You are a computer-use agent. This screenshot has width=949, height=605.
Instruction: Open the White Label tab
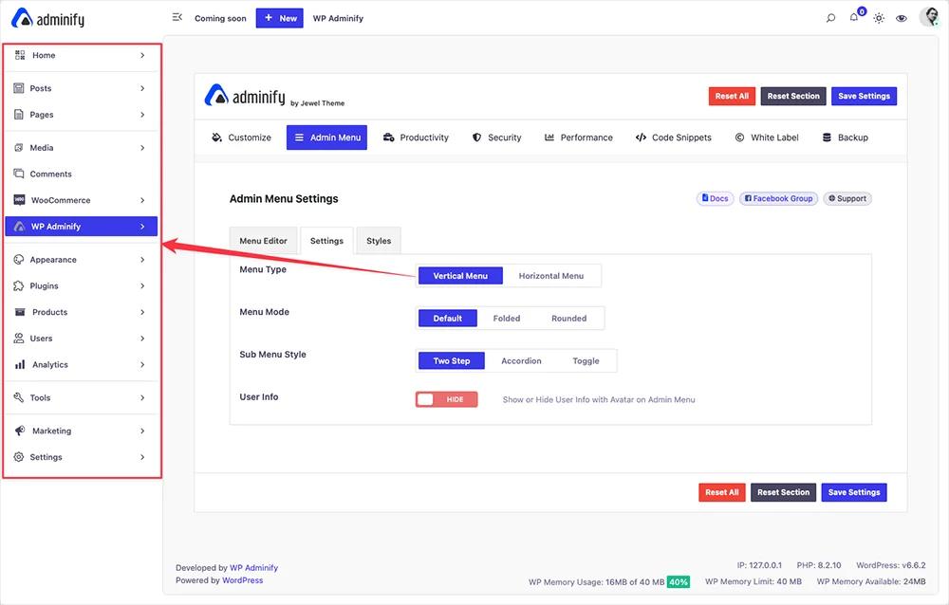[x=767, y=137]
